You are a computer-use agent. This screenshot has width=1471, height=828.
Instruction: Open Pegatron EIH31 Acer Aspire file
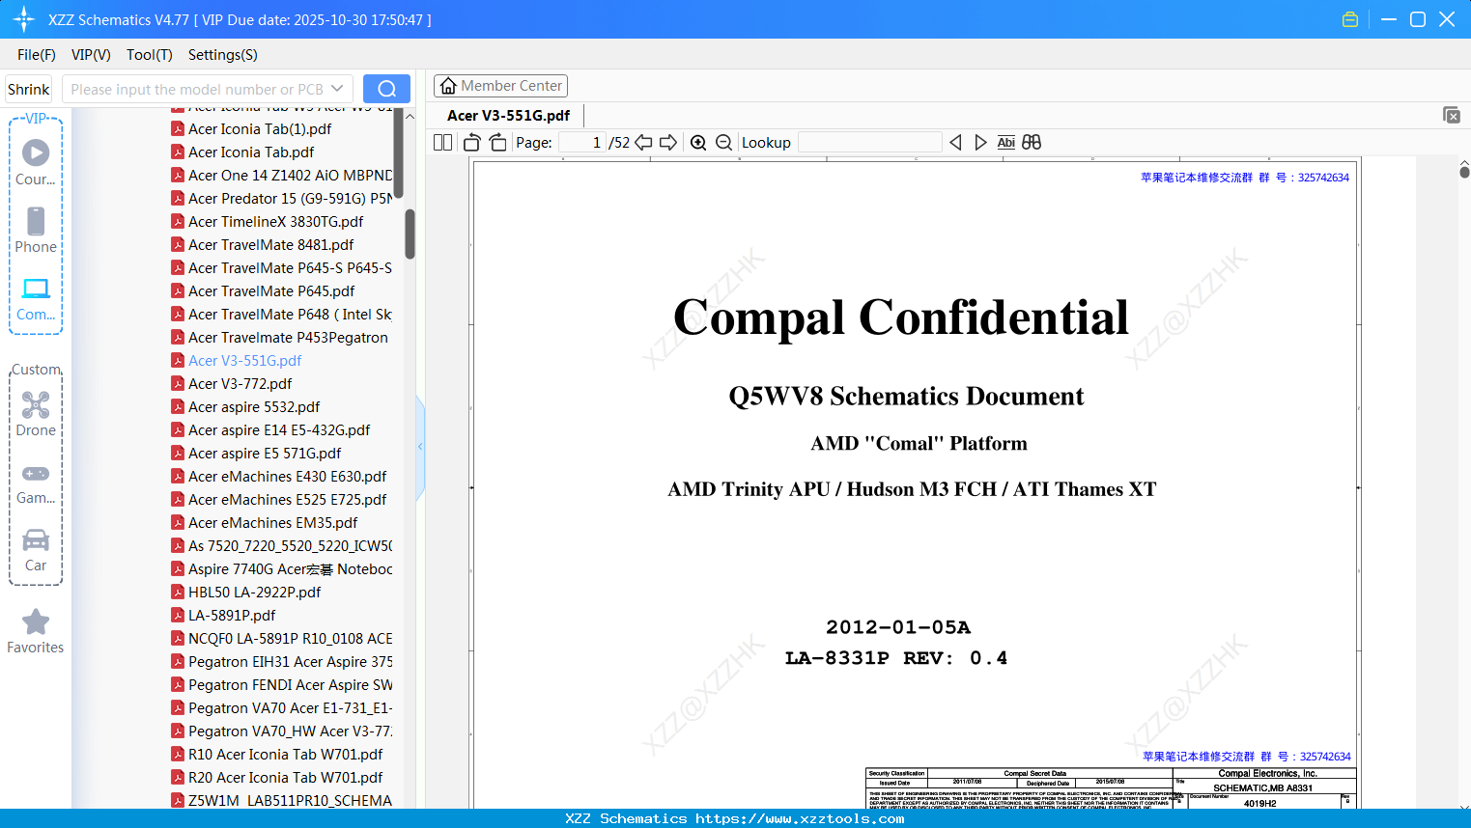pos(281,662)
